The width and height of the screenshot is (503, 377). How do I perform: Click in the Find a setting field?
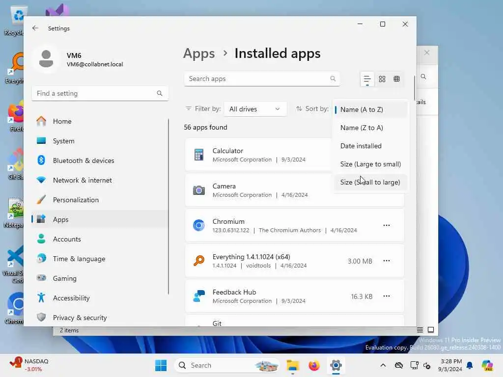coord(100,93)
